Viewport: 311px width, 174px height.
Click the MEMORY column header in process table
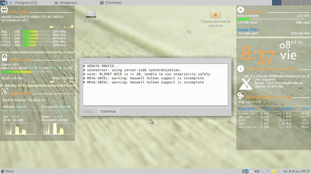pos(286,109)
